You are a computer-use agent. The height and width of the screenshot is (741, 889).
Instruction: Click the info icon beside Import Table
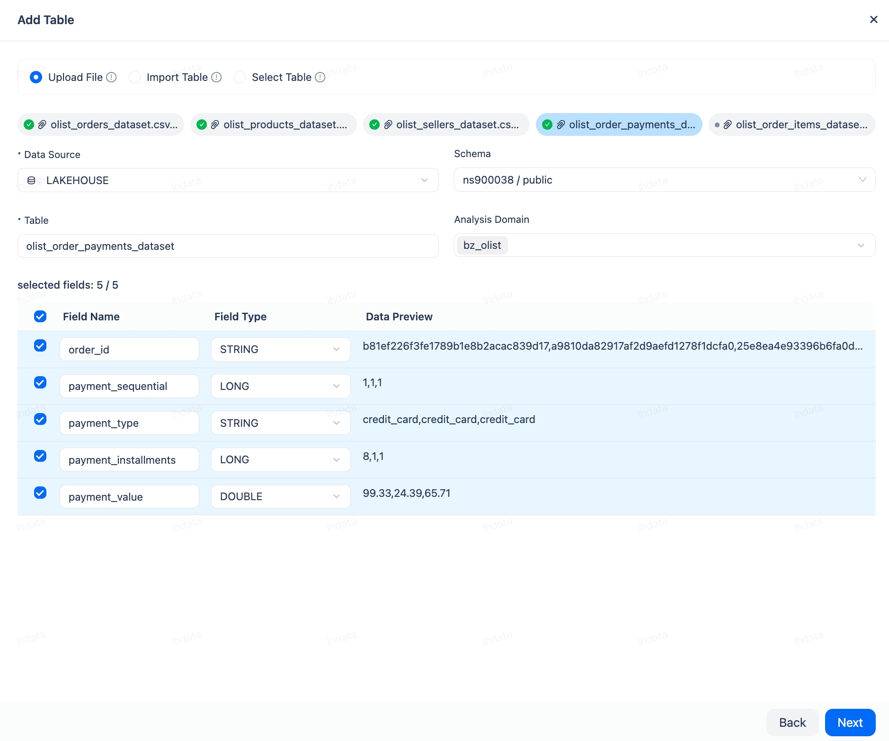click(x=216, y=77)
